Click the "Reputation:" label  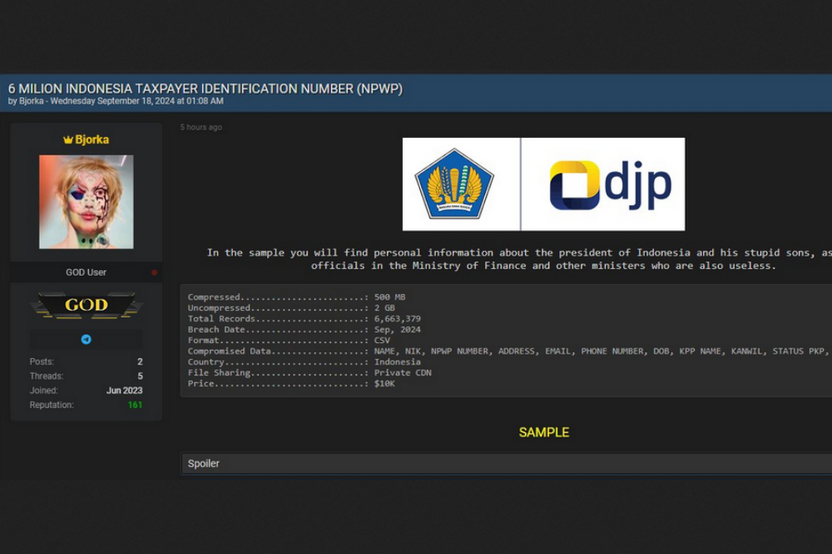click(x=52, y=404)
